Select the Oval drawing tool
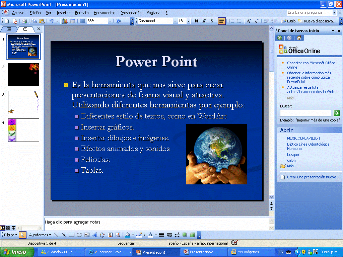 79,235
